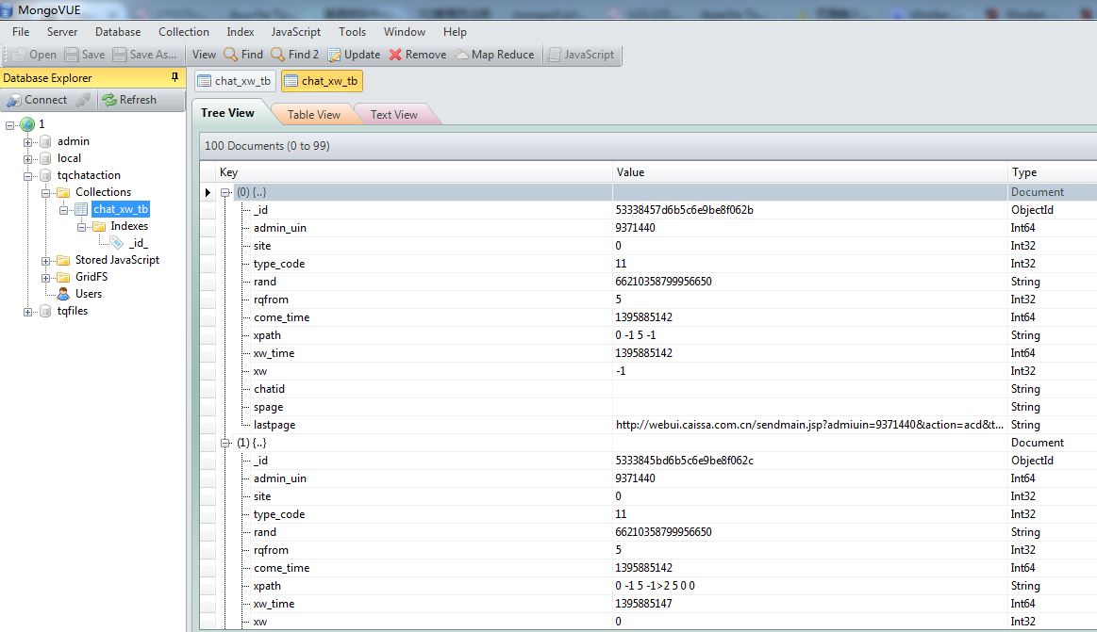Select the local database
This screenshot has height=632, width=1097.
pos(69,158)
